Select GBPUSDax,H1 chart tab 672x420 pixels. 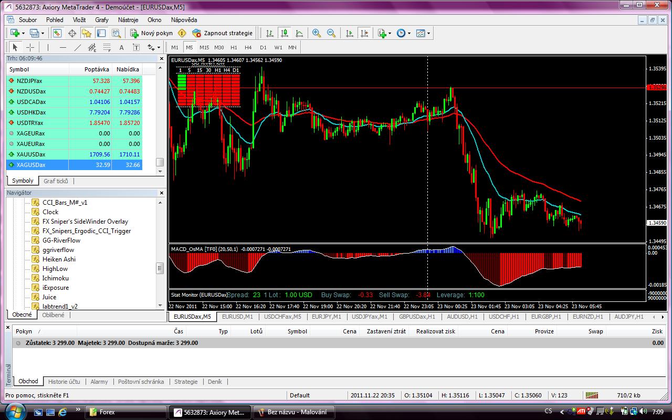tap(417, 317)
